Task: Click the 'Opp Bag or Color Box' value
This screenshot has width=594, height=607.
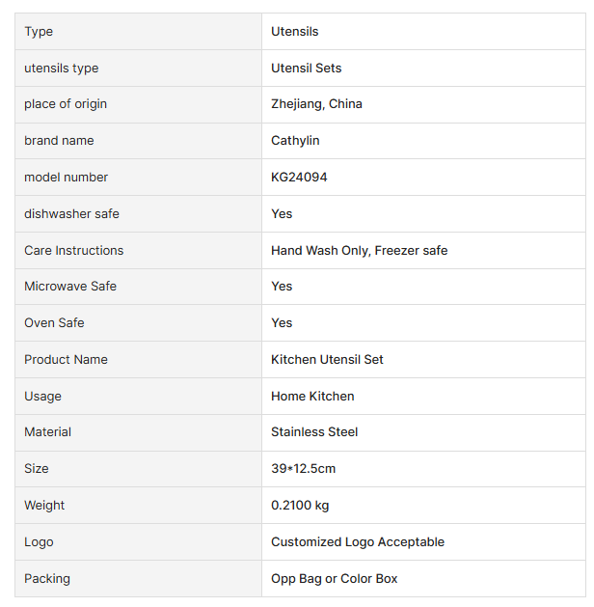Action: 334,579
